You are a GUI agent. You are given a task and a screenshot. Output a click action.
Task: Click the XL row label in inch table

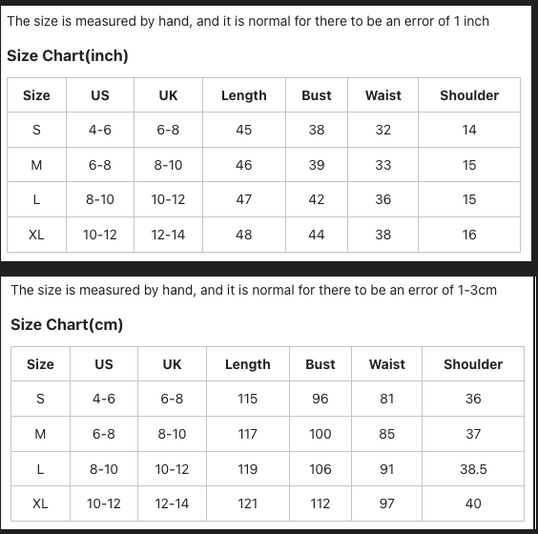coord(36,235)
